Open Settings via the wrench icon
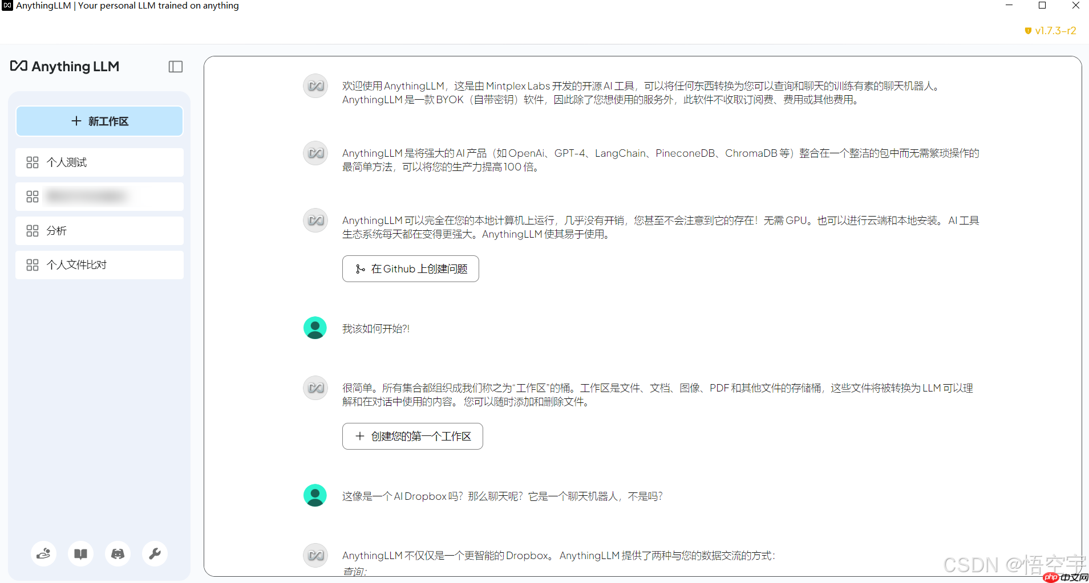The width and height of the screenshot is (1089, 583). [155, 553]
